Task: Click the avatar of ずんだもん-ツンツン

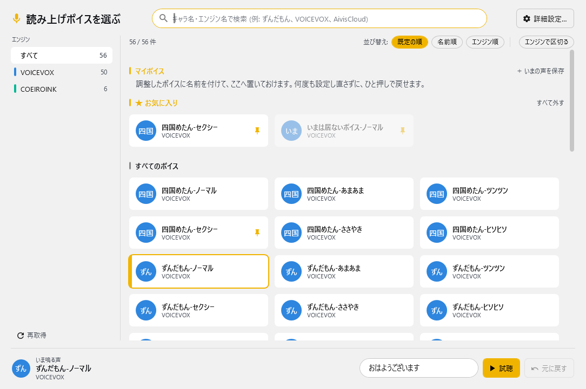Action: (436, 271)
